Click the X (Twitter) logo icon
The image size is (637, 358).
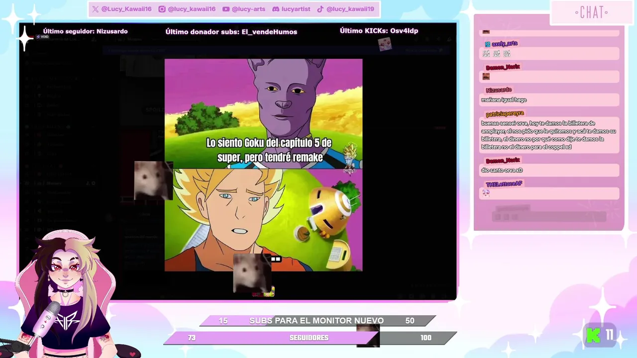(x=95, y=9)
